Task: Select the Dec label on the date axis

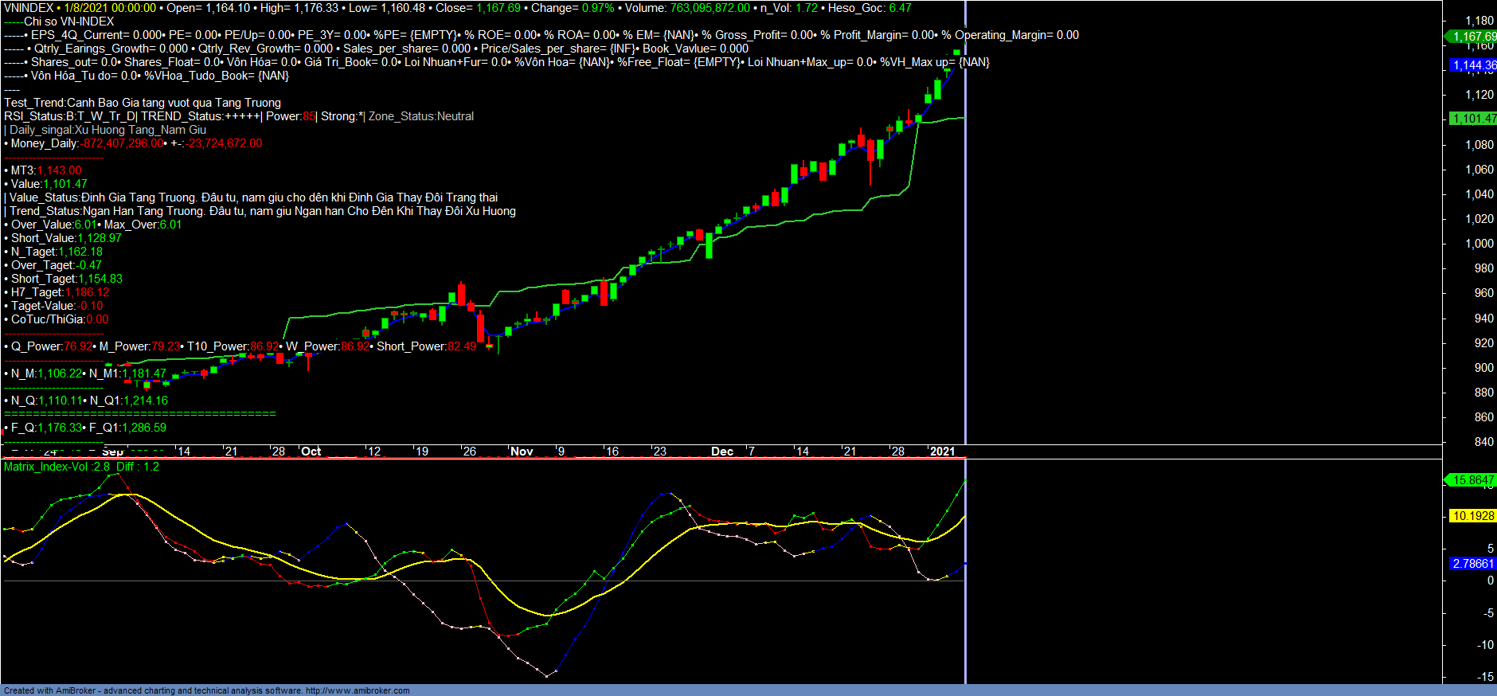Action: pos(722,452)
